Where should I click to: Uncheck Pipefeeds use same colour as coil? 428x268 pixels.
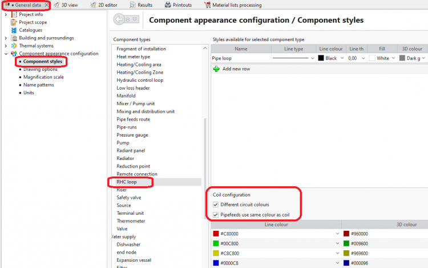pyautogui.click(x=216, y=215)
